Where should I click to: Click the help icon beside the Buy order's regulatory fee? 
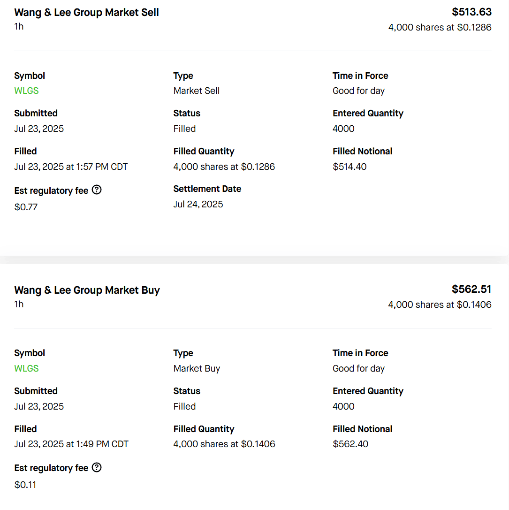tap(97, 467)
